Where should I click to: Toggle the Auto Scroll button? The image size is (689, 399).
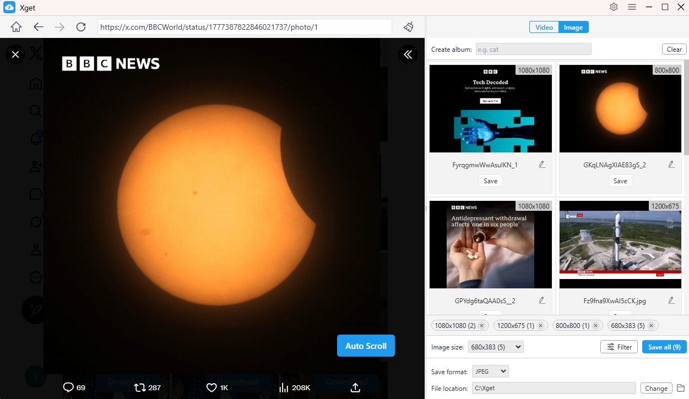(366, 346)
